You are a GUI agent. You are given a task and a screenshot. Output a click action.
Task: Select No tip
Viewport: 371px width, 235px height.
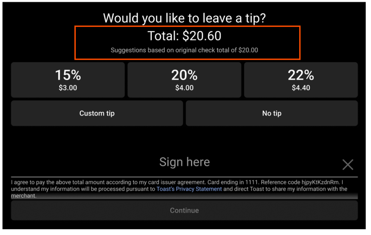pos(272,113)
